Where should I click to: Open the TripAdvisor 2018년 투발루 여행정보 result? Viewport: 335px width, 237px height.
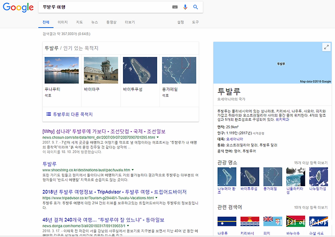pos(114,192)
